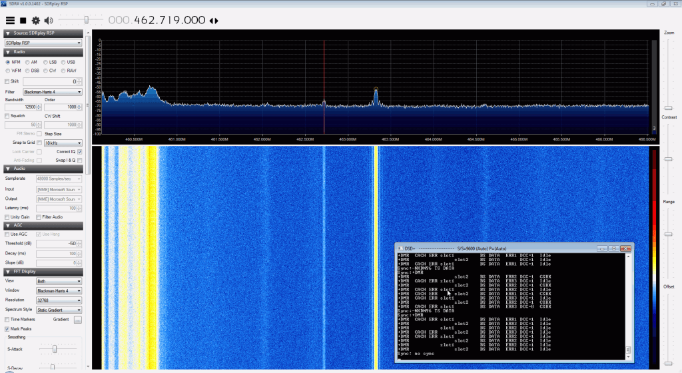Enable the Squelch checkbox
Image resolution: width=682 pixels, height=373 pixels.
click(7, 116)
